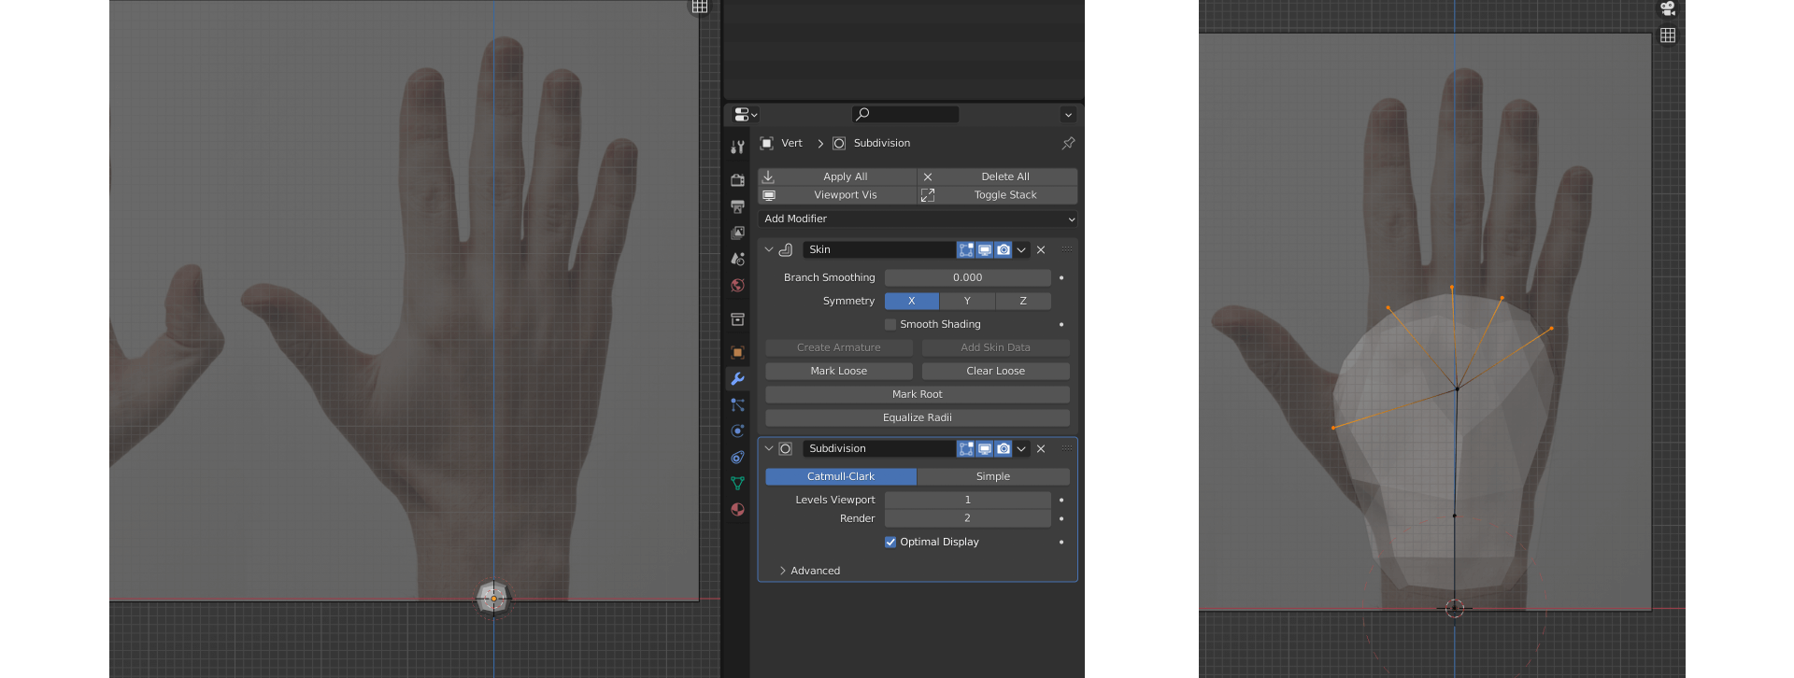
Task: Select the Modifiers wrench tab icon
Action: [737, 378]
